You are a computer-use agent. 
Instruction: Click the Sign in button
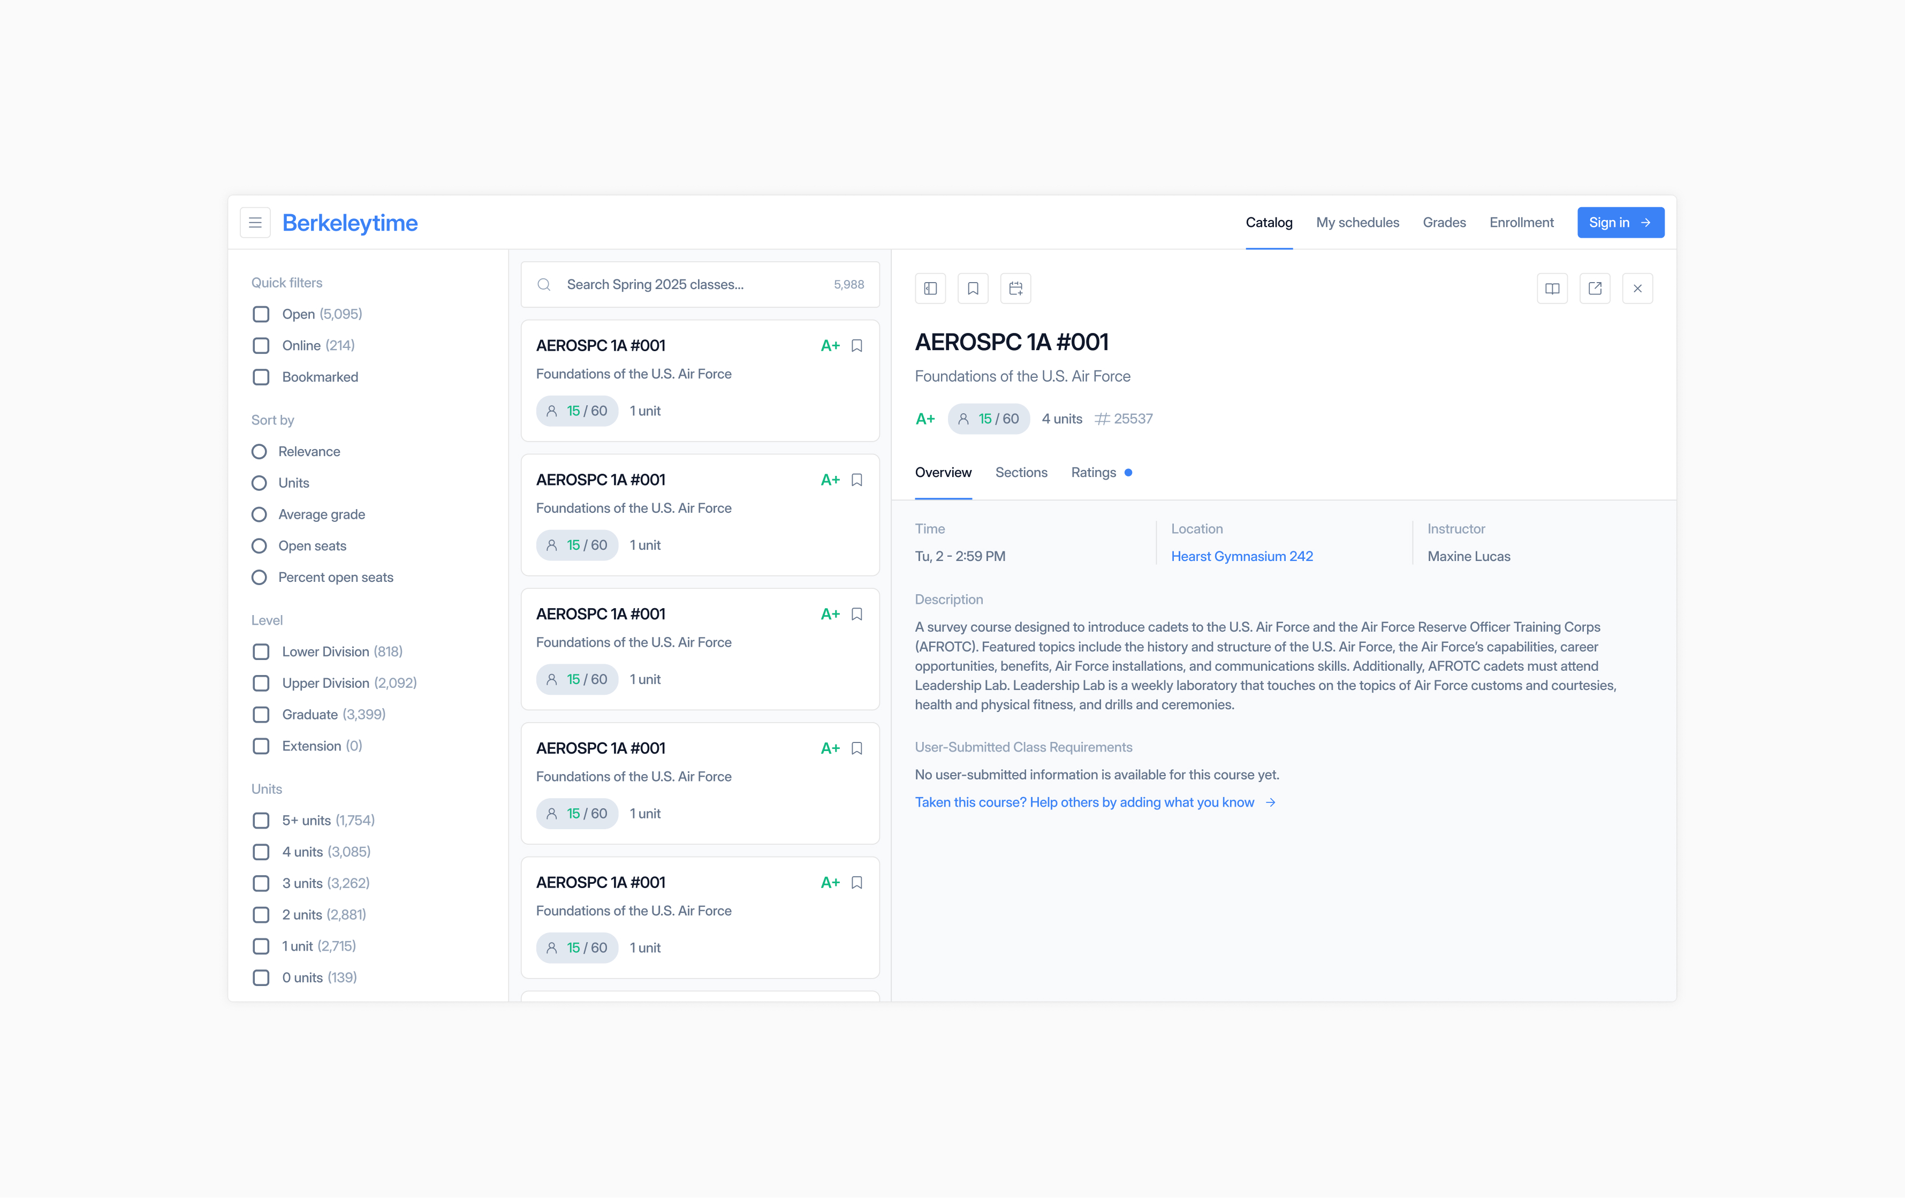click(1620, 222)
